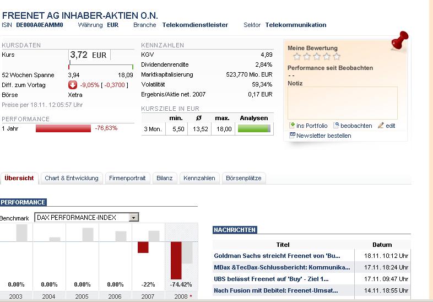The image size is (433, 302).
Task: Click the 'Titel' column header
Action: point(283,245)
